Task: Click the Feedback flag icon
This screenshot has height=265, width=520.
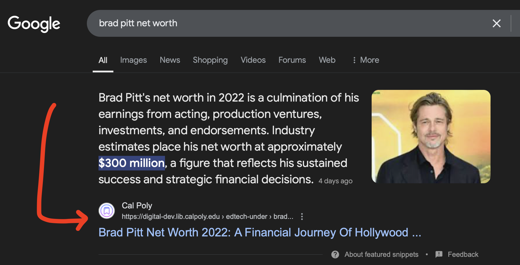Action: tap(439, 254)
